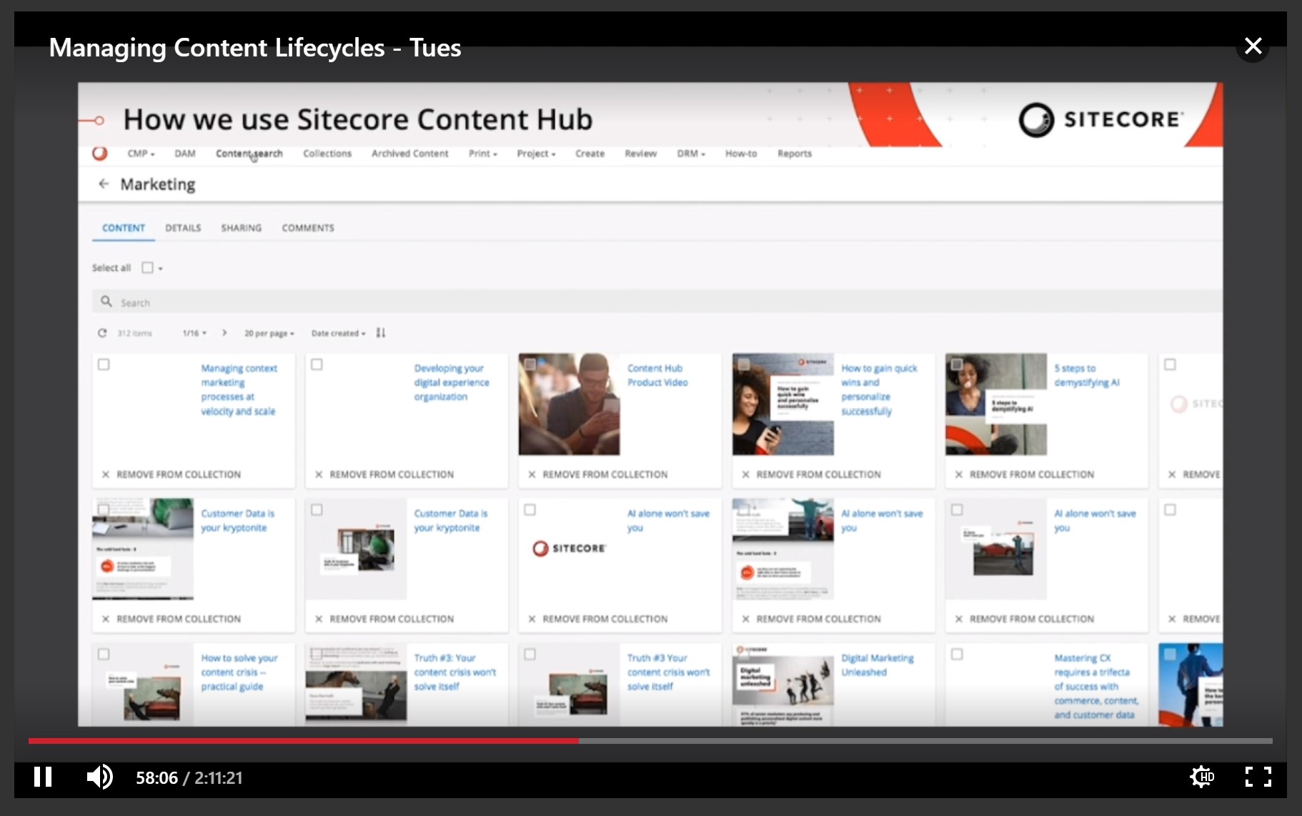Open Collections menu item

click(327, 154)
